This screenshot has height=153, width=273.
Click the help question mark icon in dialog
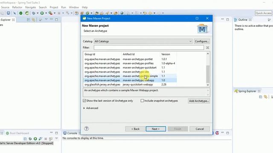(x=86, y=129)
